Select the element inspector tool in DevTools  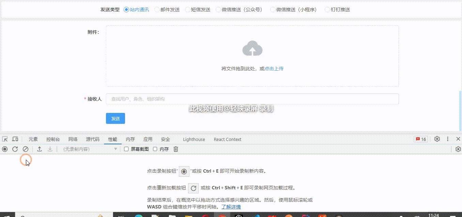click(5, 139)
